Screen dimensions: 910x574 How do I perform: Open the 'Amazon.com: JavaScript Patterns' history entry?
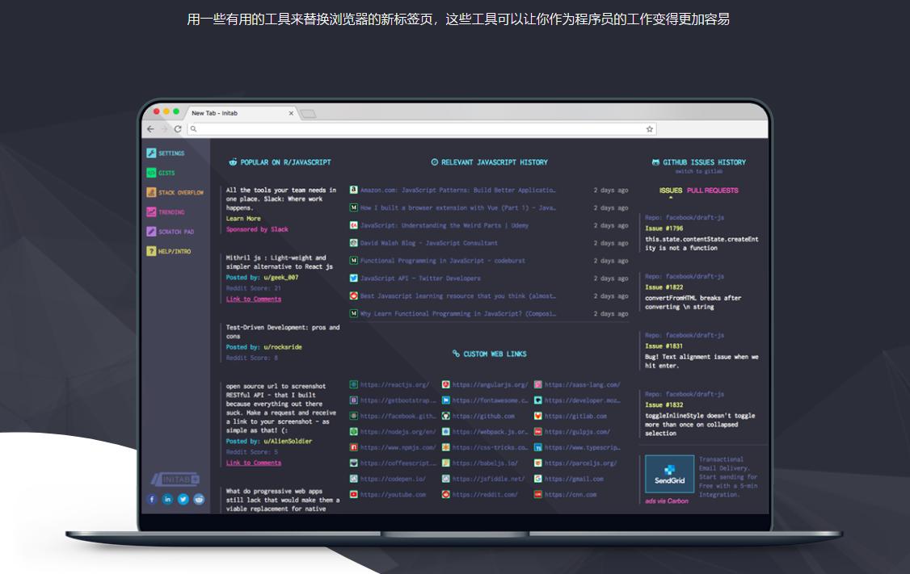coord(458,191)
